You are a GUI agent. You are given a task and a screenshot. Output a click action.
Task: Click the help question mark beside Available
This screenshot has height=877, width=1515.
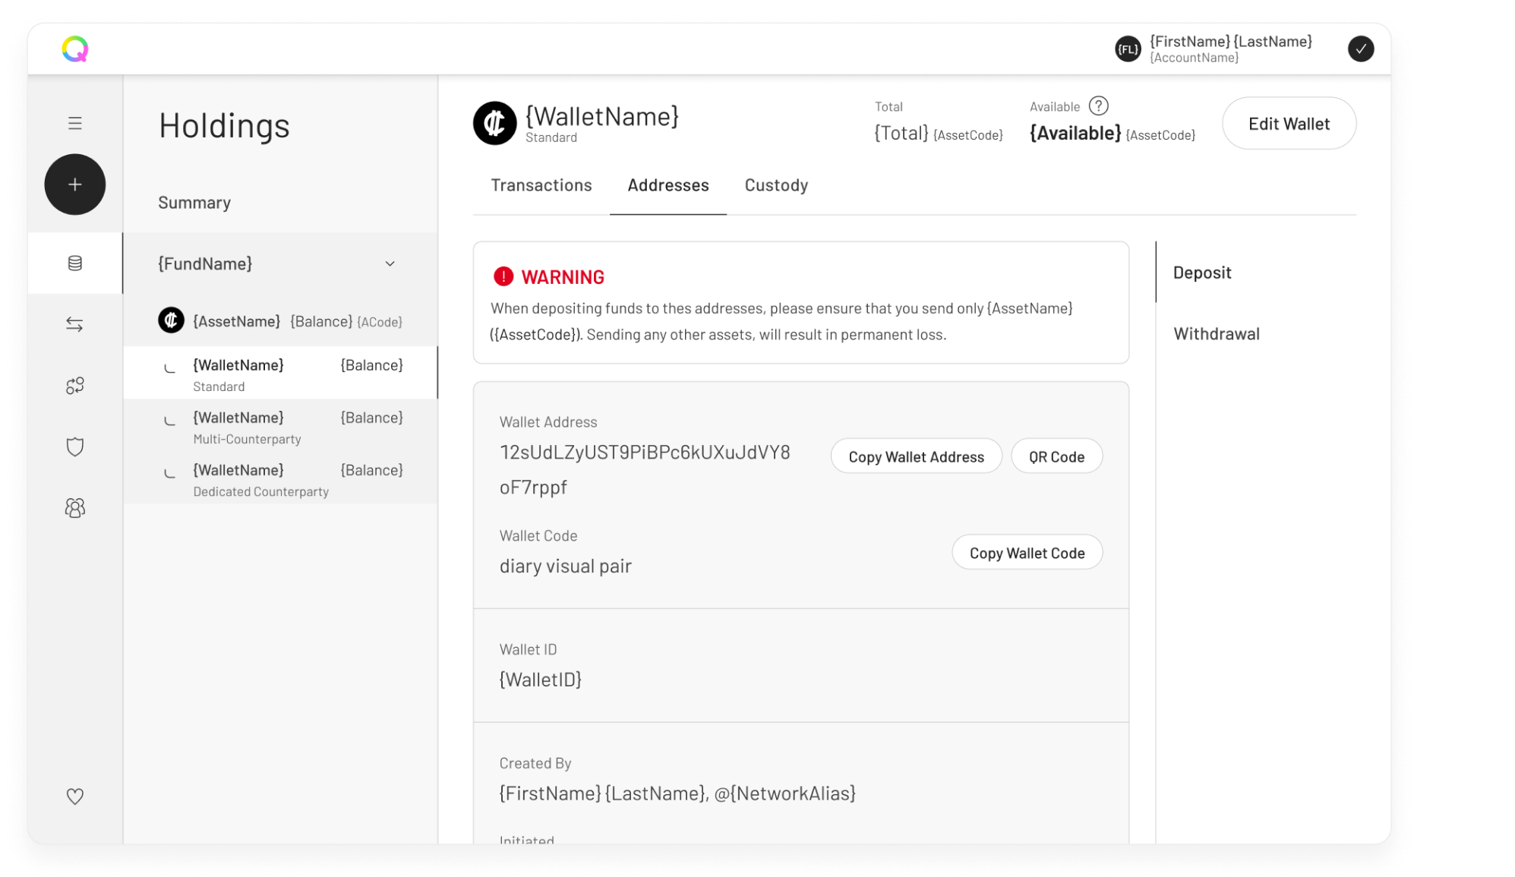pos(1098,106)
